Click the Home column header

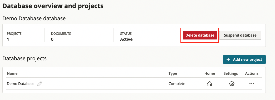point(210,73)
